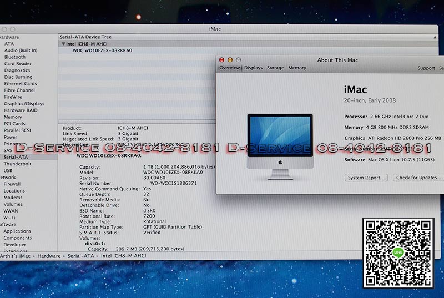Select the highlighted Serial-ATA sidebar item
The height and width of the screenshot is (298, 444).
pyautogui.click(x=16, y=157)
